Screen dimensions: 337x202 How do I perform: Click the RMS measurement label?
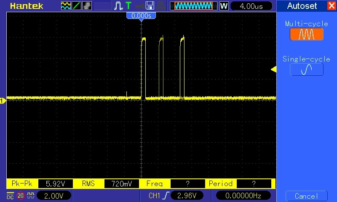click(x=88, y=183)
